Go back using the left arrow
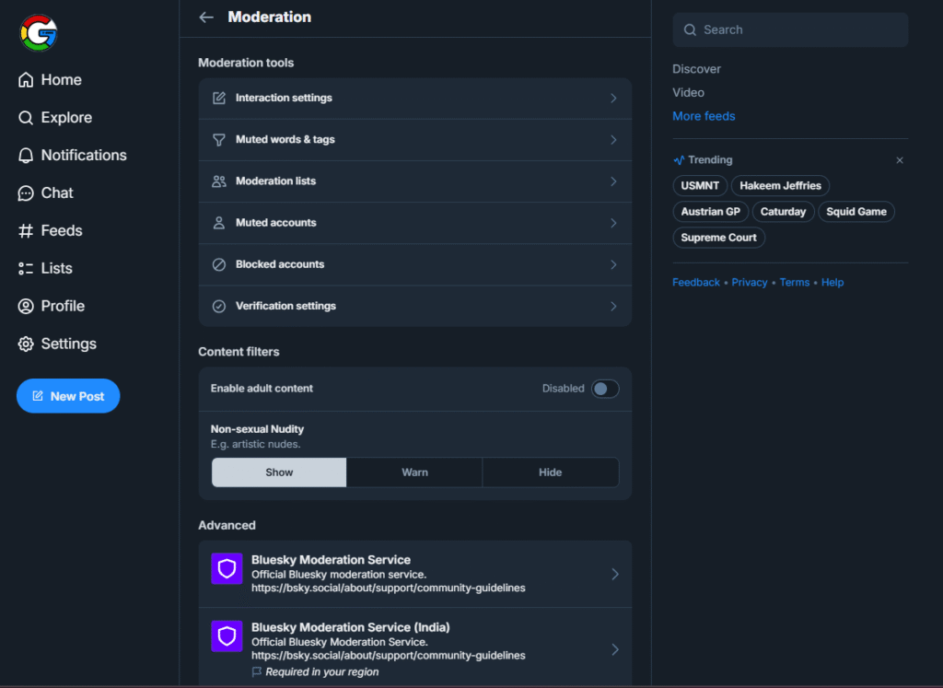The image size is (943, 688). tap(206, 17)
